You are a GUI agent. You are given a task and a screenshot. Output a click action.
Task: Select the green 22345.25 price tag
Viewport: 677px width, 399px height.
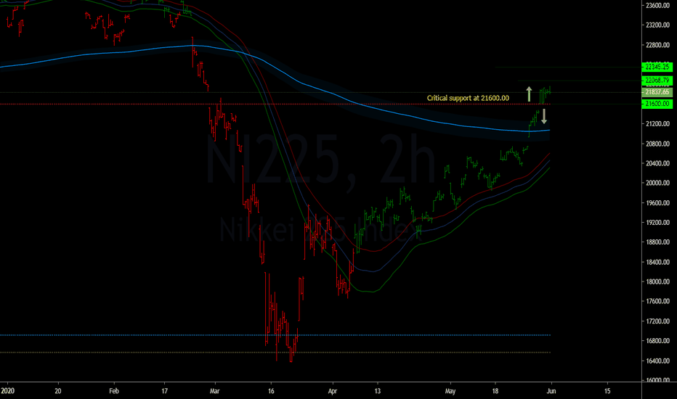(657, 67)
